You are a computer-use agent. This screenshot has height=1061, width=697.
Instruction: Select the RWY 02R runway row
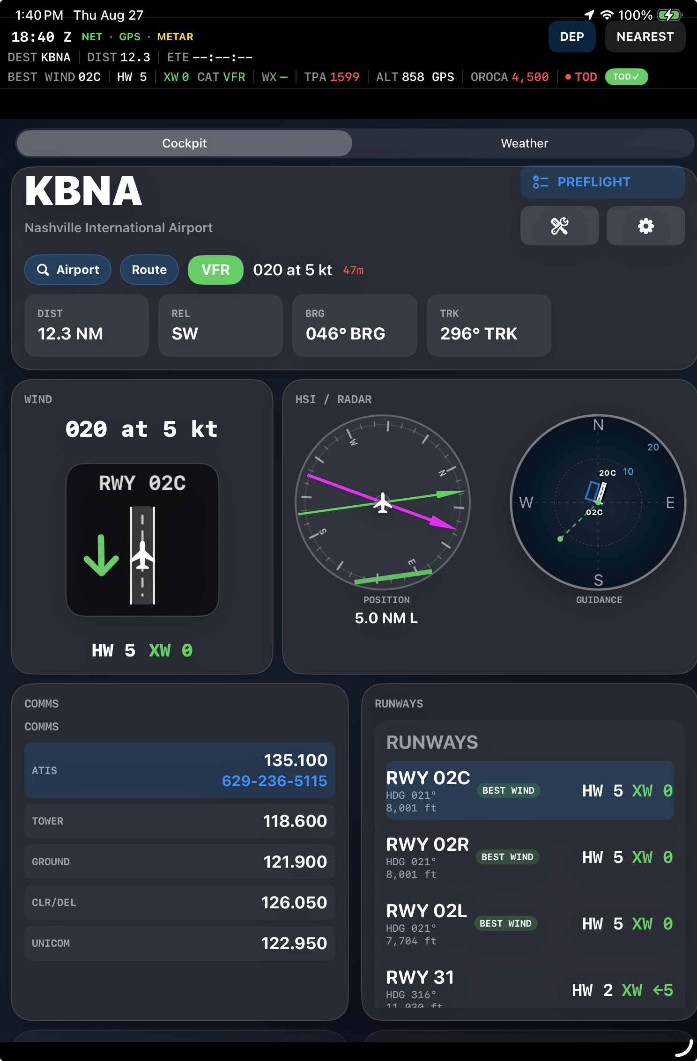click(x=530, y=857)
